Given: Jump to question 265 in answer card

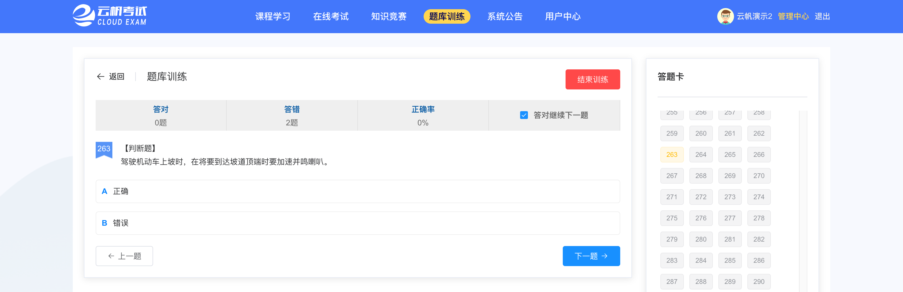Looking at the screenshot, I should (x=730, y=155).
